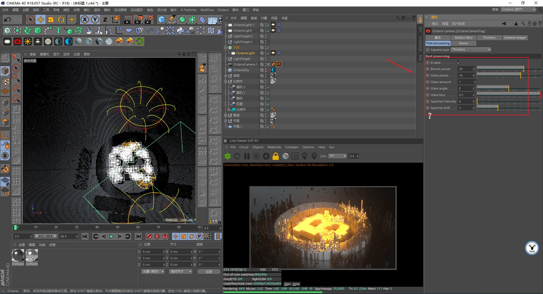
Task: Pause rendering in the Live Viewer
Action: [247, 156]
